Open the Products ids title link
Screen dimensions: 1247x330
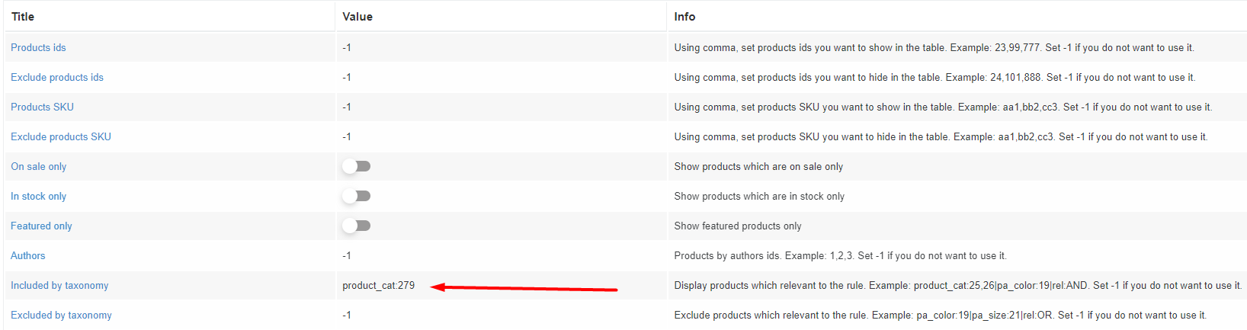click(x=38, y=47)
